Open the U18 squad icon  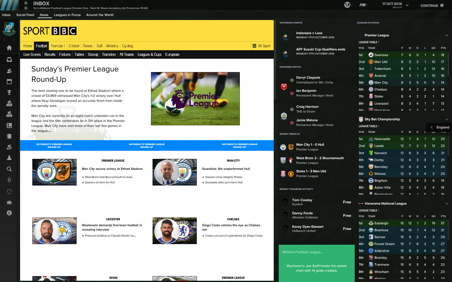9,114
